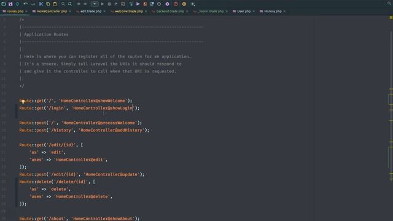
Task: Switch to the backend.blade.php tab
Action: [x=170, y=11]
